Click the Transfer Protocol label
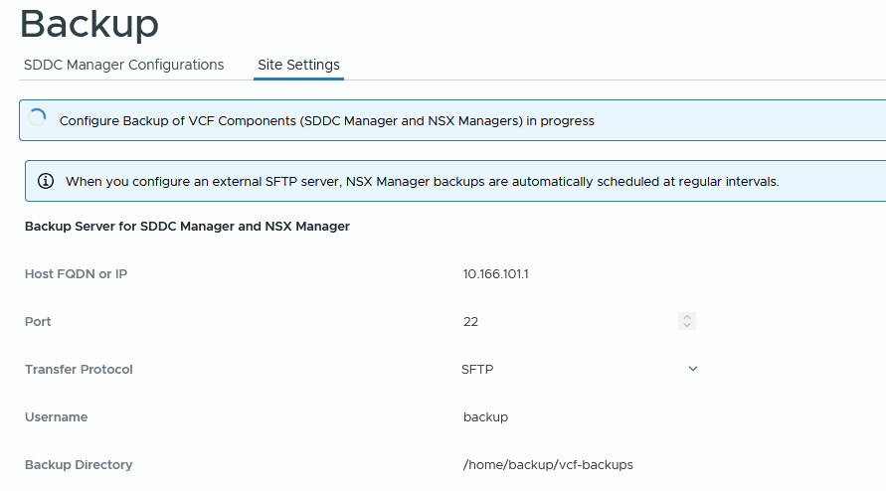The height and width of the screenshot is (491, 886). point(79,369)
